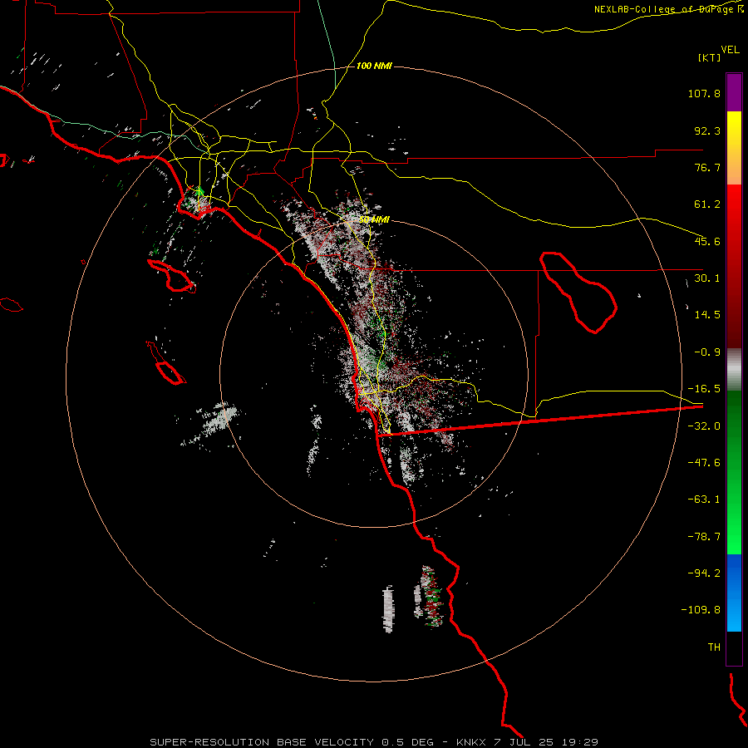This screenshot has width=748, height=748.
Task: Click the blue segment of velocity color bar
Action: (734, 593)
